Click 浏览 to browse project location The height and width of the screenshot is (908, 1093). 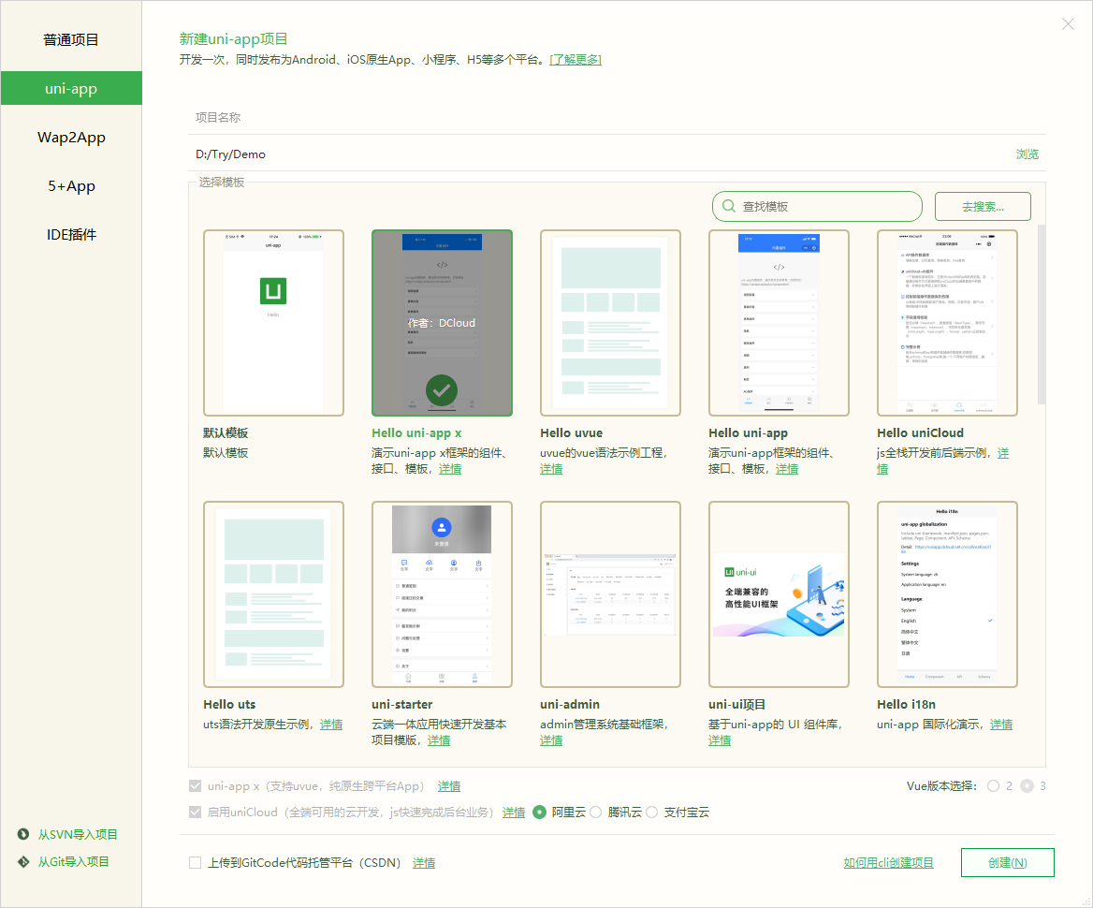tap(1027, 154)
